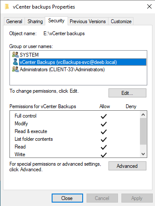Select Administrators (CLIENT-33\Administrators) entry
Screen dimensions: 155x206
click(62, 70)
